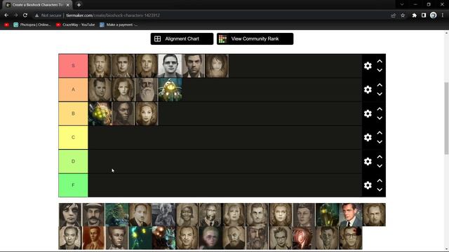Image resolution: width=449 pixels, height=252 pixels.
Task: Open the tab search dropdown arrow
Action: [x=402, y=5]
